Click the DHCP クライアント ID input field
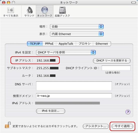The image size is (138, 133). click(116, 68)
